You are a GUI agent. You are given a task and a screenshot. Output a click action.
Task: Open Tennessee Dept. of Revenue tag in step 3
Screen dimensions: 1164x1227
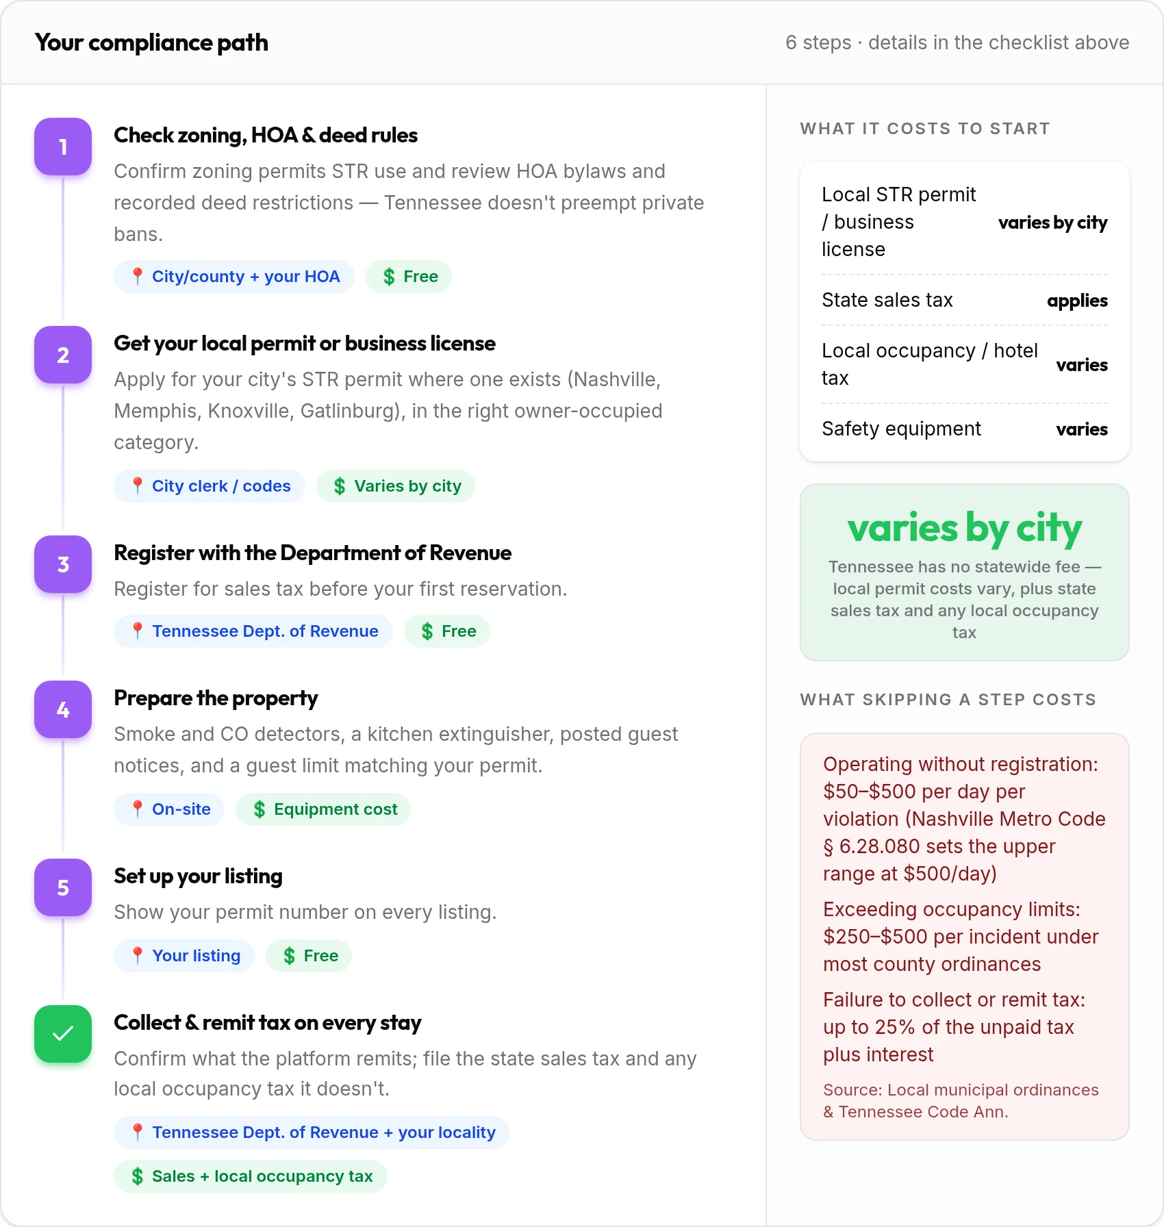(253, 631)
